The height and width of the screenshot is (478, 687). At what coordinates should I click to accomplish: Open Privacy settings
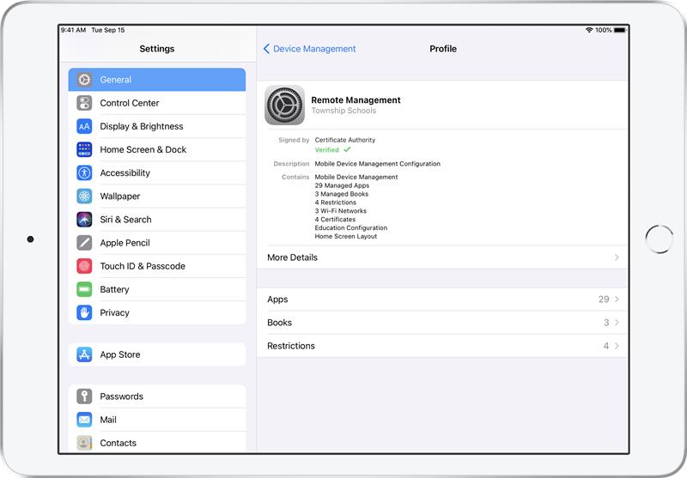click(x=157, y=312)
